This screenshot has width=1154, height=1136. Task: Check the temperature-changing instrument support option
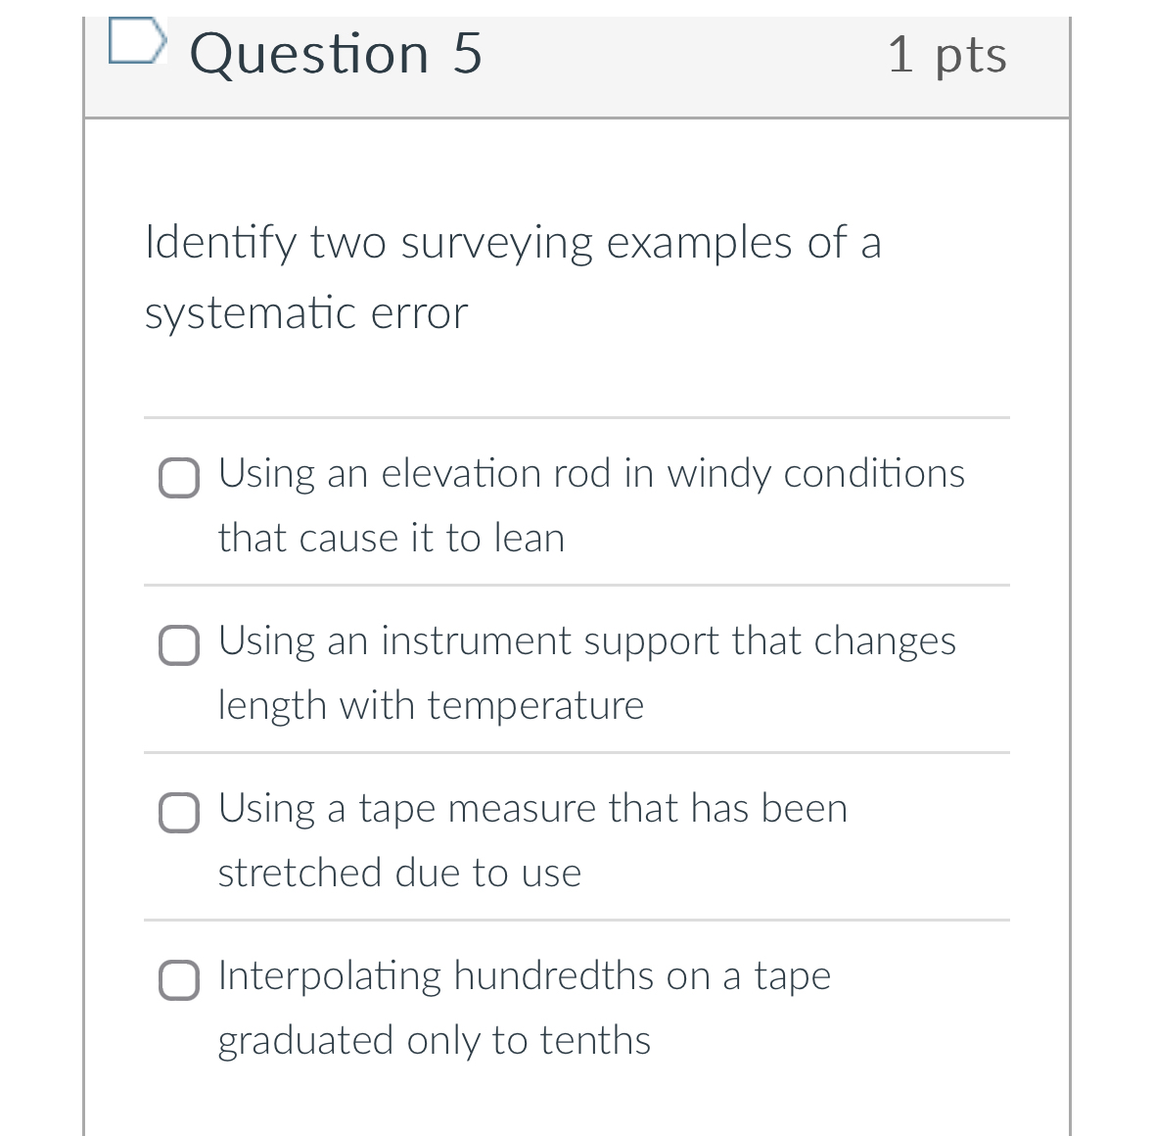point(178,646)
